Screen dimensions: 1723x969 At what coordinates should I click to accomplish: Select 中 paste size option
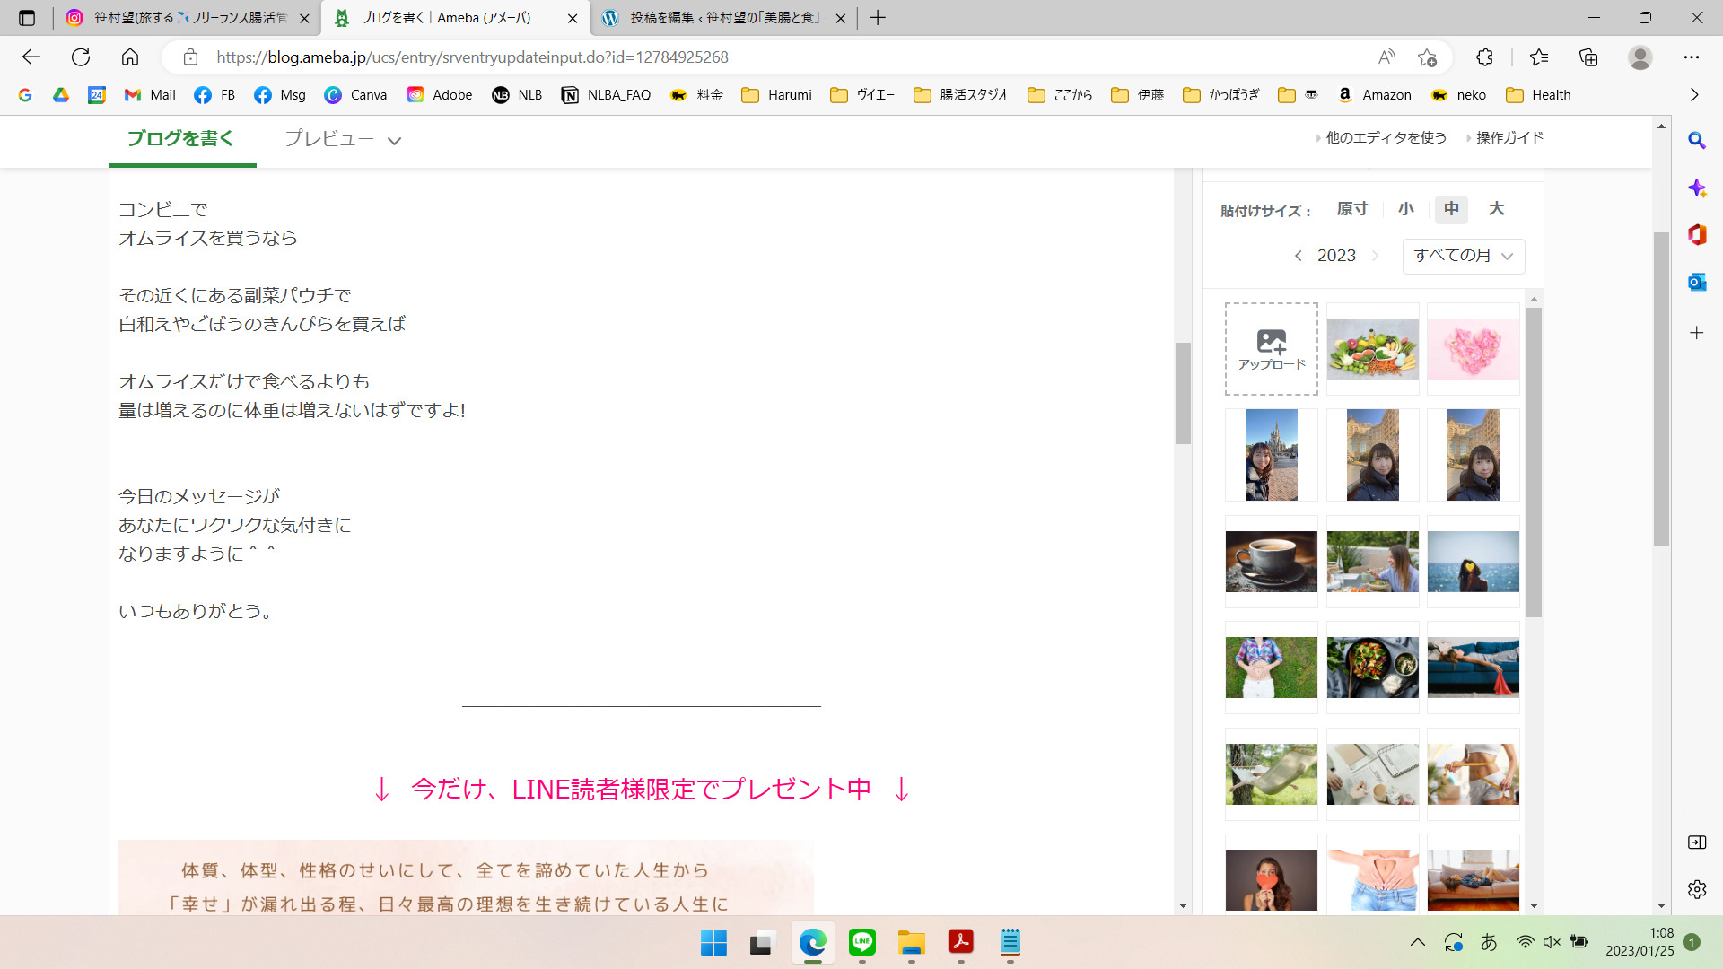coord(1451,209)
